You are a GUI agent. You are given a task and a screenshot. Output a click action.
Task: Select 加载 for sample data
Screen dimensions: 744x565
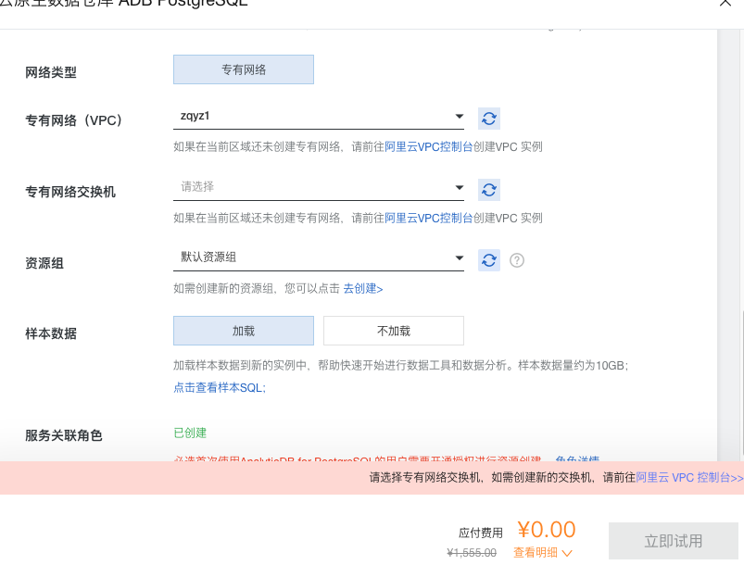243,331
